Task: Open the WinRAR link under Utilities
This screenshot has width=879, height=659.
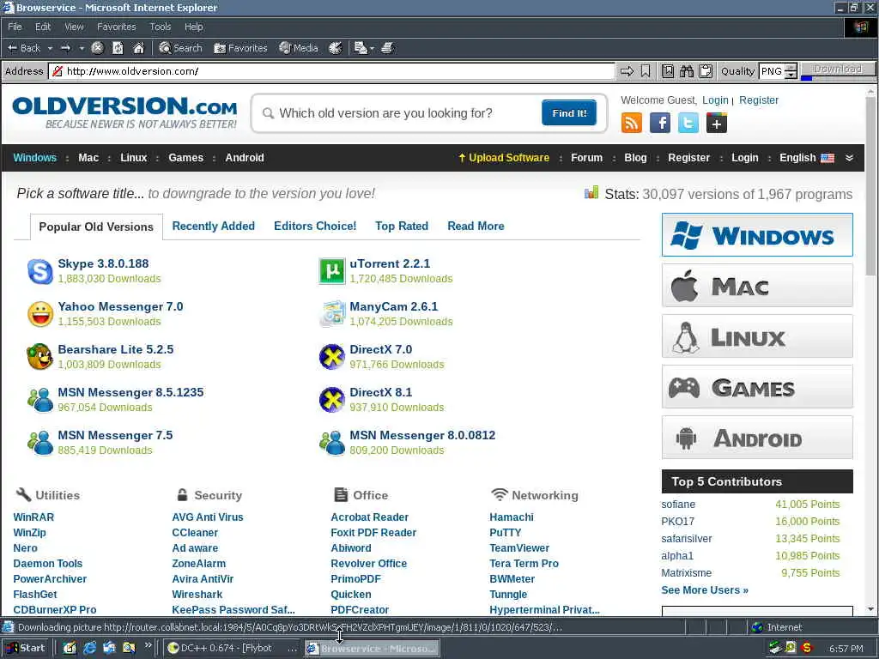Action: pyautogui.click(x=33, y=517)
